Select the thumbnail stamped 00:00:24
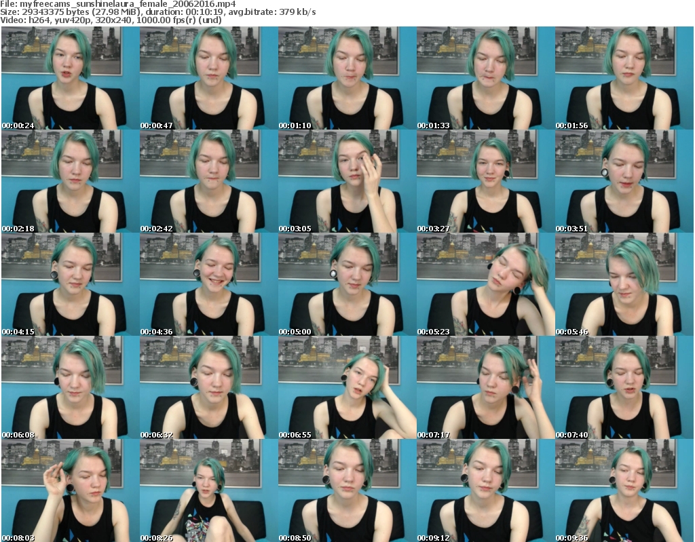The height and width of the screenshot is (542, 695). pos(70,78)
